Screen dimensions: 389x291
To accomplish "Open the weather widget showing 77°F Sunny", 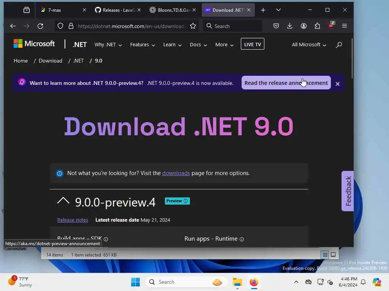I will coord(20,282).
